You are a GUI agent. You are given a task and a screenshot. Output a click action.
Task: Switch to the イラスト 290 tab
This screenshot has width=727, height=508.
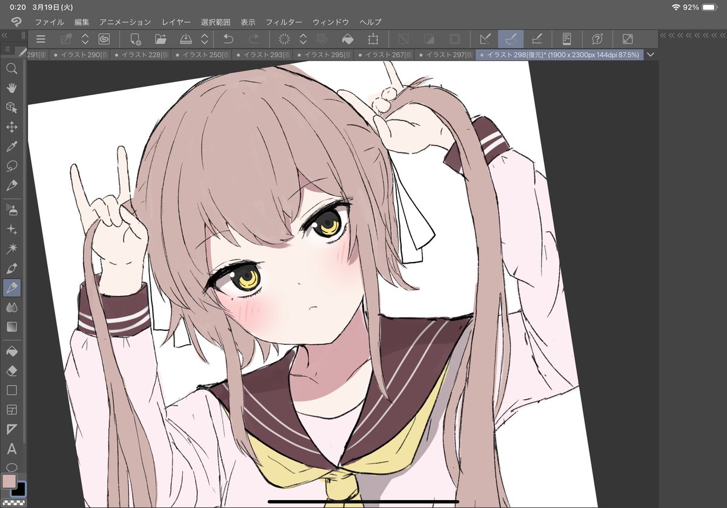click(80, 55)
